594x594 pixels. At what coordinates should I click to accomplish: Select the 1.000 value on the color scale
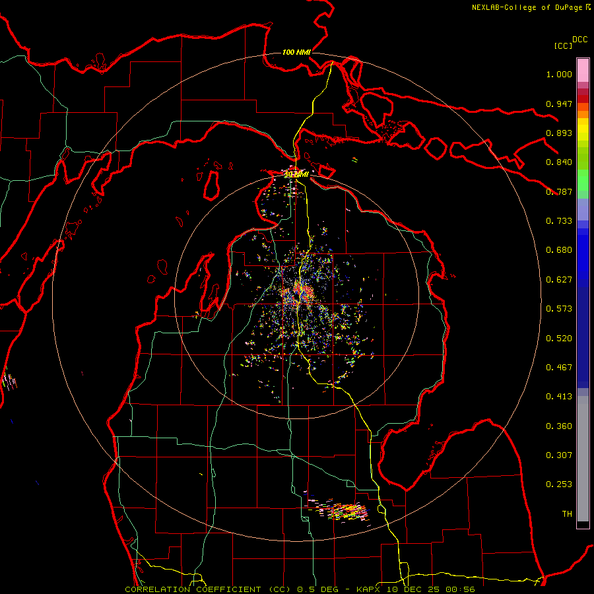click(x=559, y=74)
